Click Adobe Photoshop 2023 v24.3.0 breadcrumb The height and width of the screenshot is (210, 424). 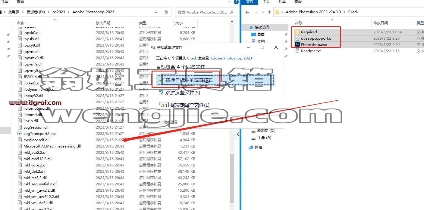coord(313,12)
